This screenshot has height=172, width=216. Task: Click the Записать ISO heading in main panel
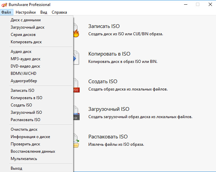click(x=104, y=26)
